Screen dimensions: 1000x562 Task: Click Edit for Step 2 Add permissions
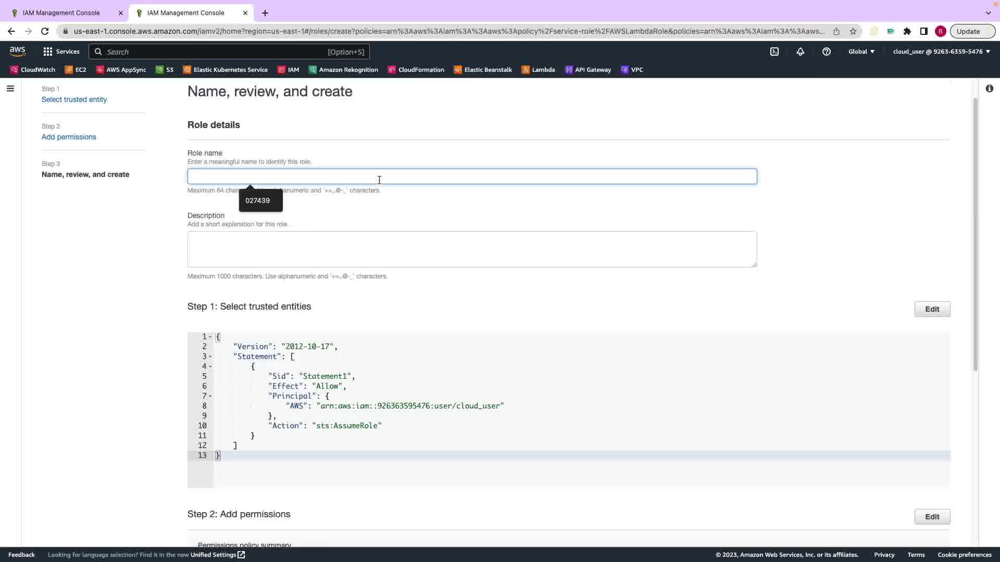pyautogui.click(x=932, y=517)
